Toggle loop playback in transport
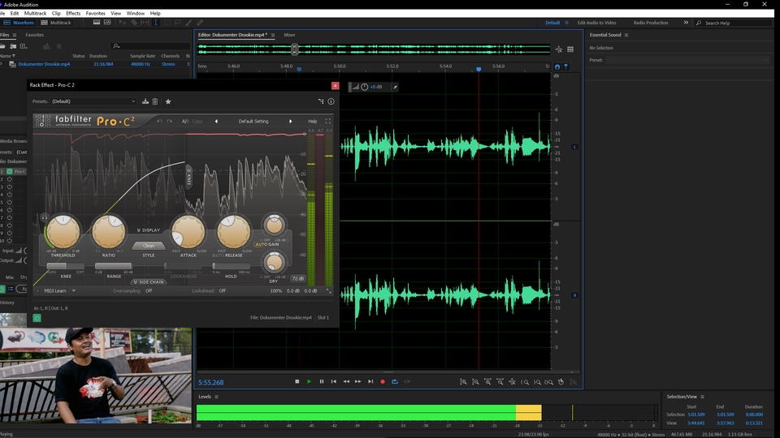The height and width of the screenshot is (438, 780). pos(395,381)
